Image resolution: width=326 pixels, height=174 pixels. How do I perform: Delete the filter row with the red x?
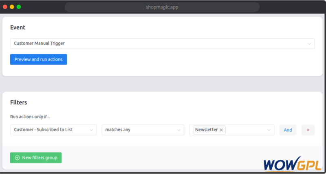(x=308, y=130)
